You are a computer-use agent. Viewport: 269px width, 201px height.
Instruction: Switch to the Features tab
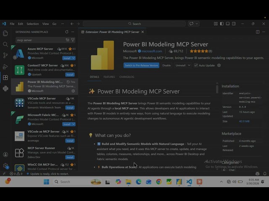109,77
